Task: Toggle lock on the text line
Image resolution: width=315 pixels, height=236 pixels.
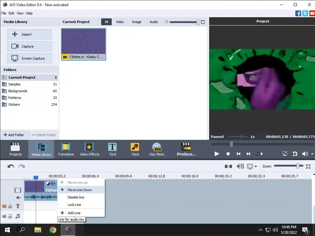Action: 10,206
